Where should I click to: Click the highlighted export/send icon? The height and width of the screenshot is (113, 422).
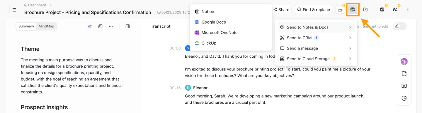(x=353, y=10)
